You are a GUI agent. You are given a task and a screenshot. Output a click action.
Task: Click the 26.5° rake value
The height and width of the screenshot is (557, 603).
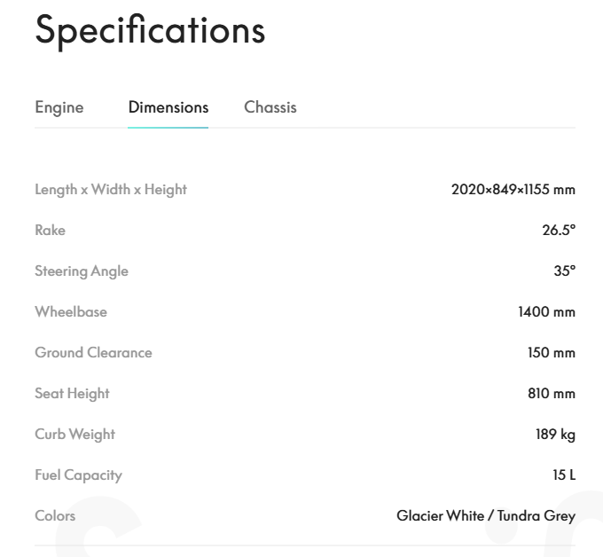click(559, 230)
